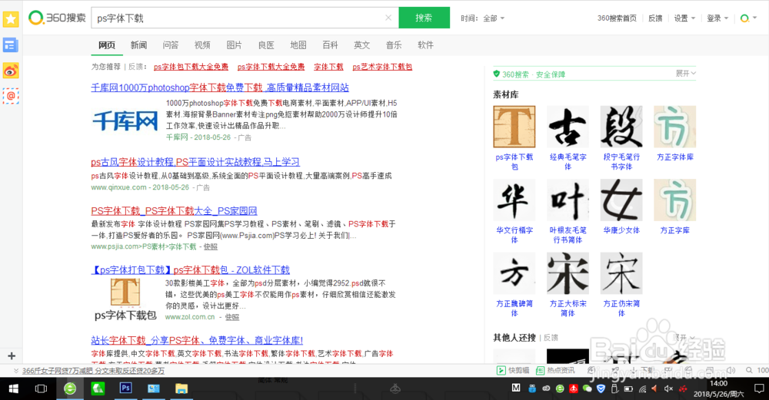Switch to the 百科 tab
Screen dimensions: 769x400
pos(330,45)
